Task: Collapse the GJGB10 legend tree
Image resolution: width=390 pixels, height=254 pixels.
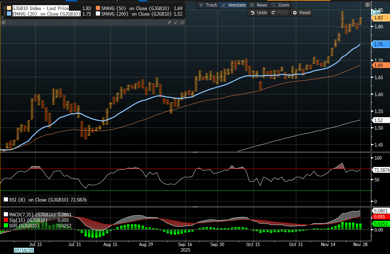Action: click(x=4, y=8)
